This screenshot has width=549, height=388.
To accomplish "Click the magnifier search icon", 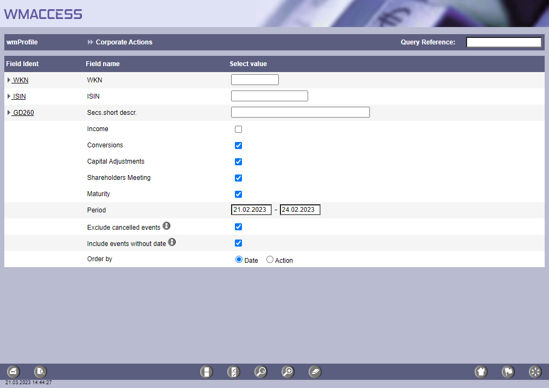I will (x=260, y=372).
